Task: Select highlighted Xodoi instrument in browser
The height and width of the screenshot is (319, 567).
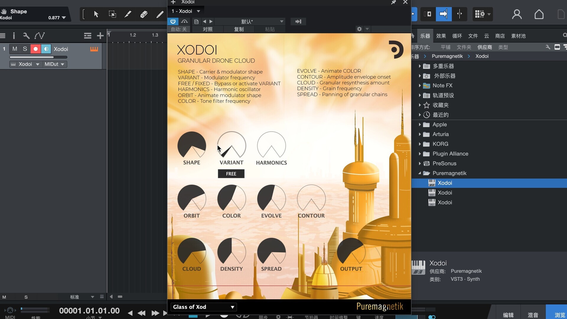Action: point(489,183)
